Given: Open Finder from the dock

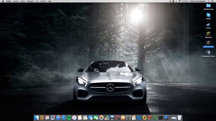Looking at the screenshot, I should pos(36,118).
